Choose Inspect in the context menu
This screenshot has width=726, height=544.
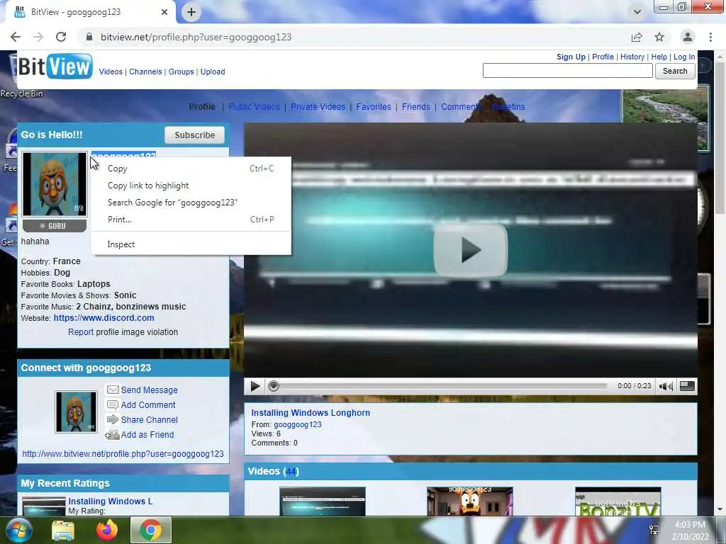coord(191,244)
